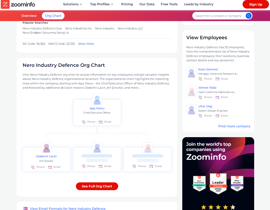Expand the Top Profiles dropdown

click(x=102, y=4)
